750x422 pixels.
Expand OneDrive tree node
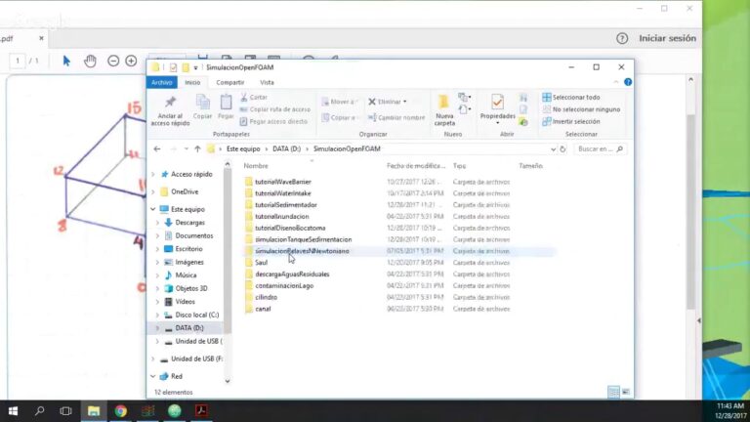tap(153, 191)
